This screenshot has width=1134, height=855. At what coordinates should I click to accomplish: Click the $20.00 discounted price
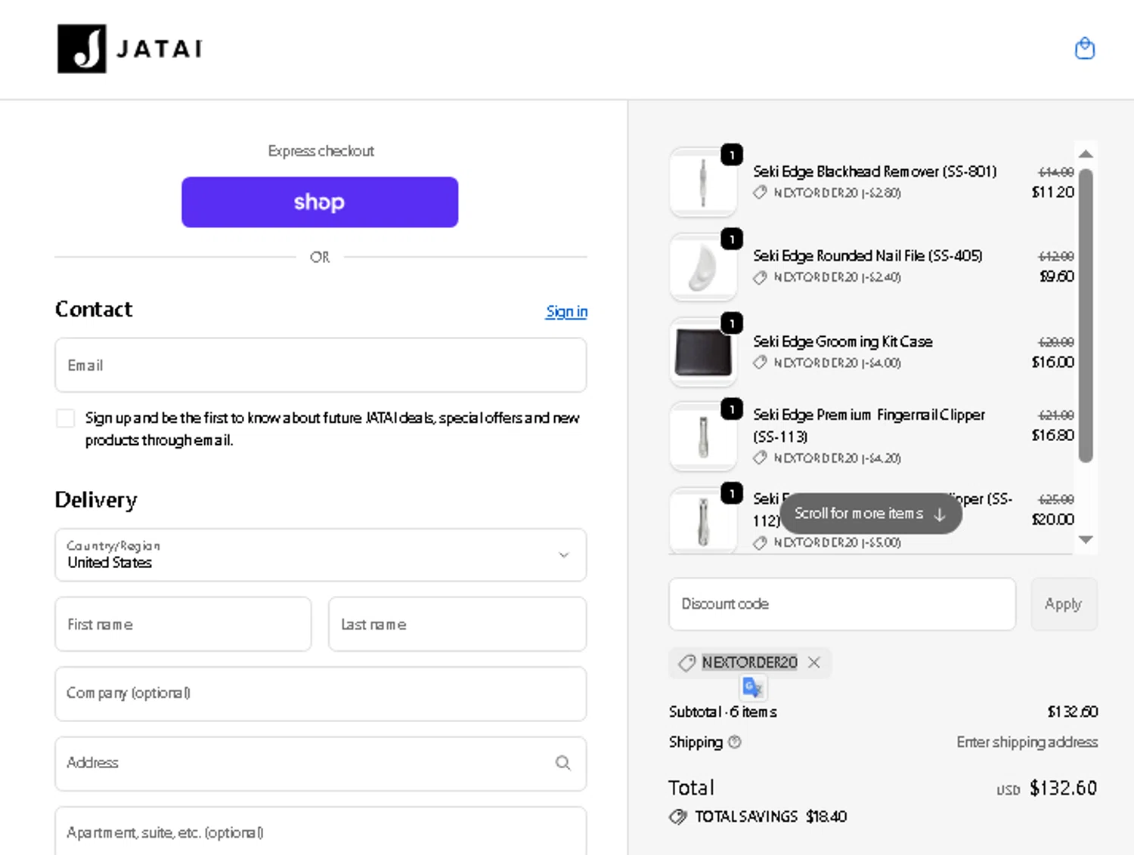[1053, 519]
